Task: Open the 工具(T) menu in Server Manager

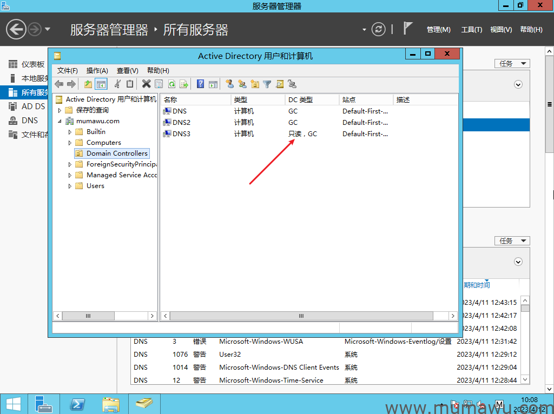Action: tap(471, 30)
